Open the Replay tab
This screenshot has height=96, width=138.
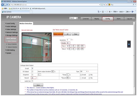[97, 19]
